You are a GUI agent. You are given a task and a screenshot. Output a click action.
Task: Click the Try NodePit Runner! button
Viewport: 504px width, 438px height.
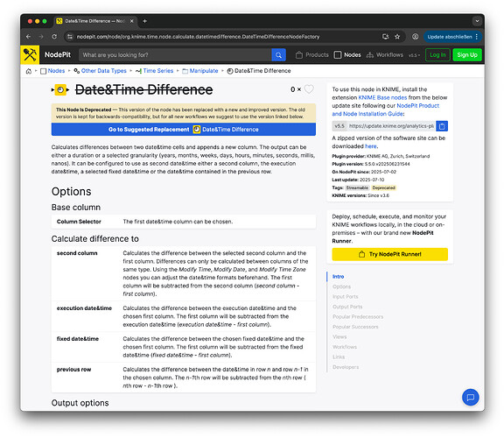click(390, 254)
